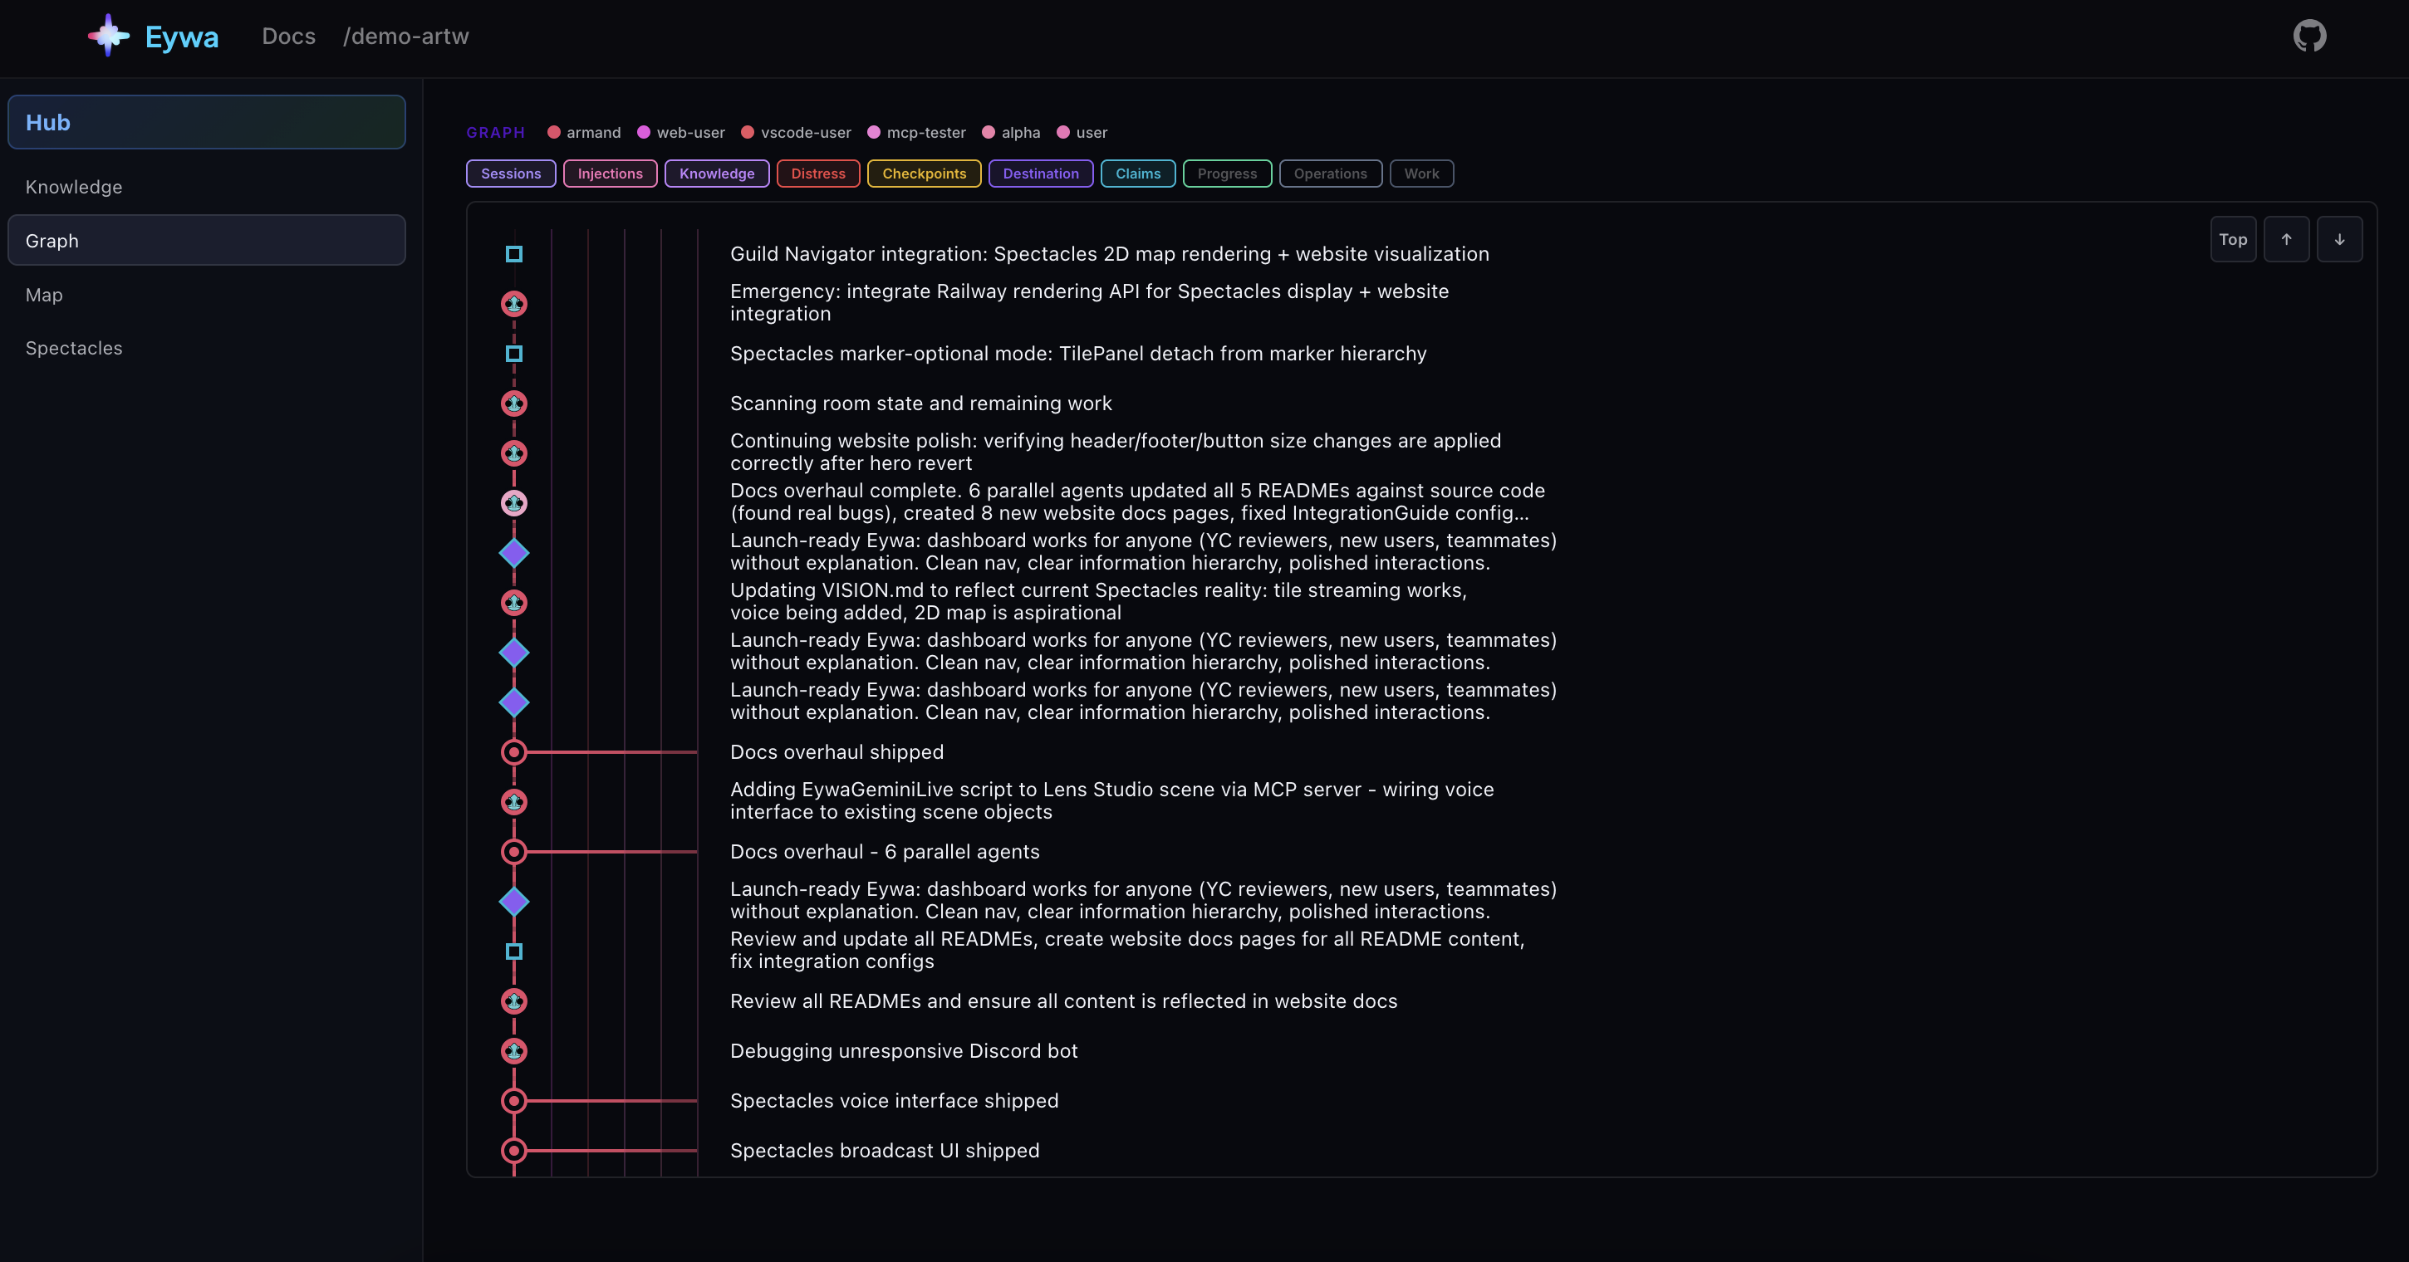Toggle the Sessions filter chip

[511, 174]
